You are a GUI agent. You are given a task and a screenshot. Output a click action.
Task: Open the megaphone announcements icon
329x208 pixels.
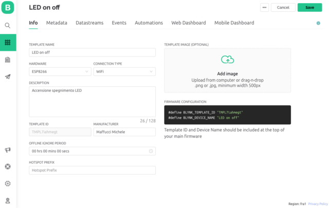coord(8,149)
